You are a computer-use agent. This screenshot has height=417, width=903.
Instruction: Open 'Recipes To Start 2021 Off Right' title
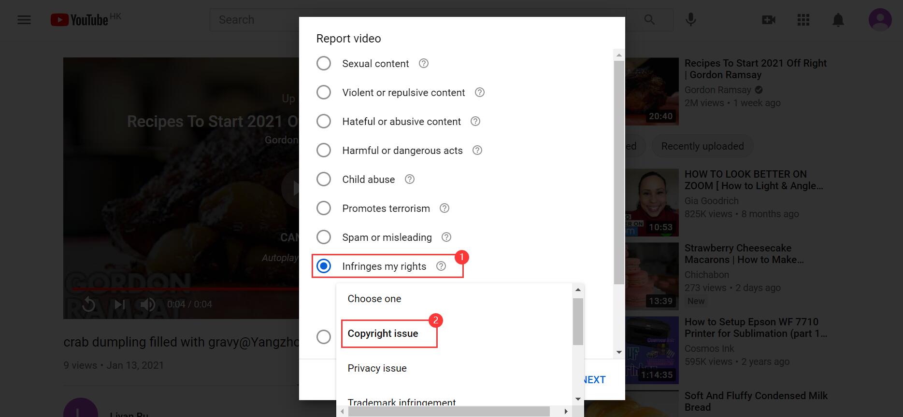[756, 69]
